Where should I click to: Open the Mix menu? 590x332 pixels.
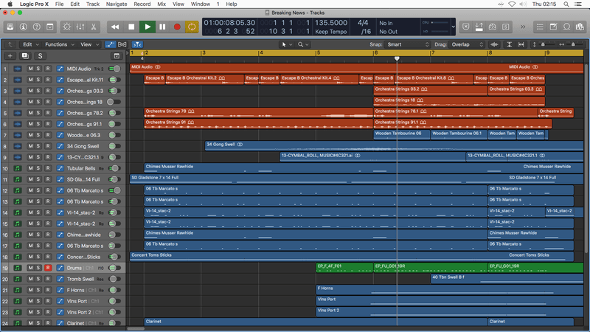[x=162, y=4]
